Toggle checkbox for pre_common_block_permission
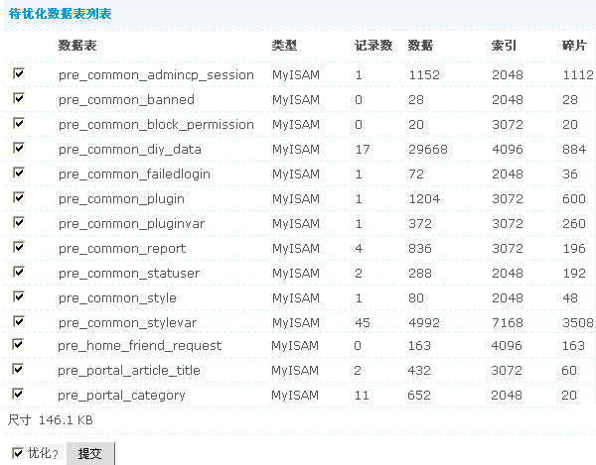The height and width of the screenshot is (465, 596). click(x=19, y=123)
